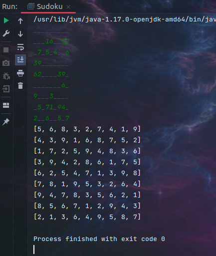Jump up the stack trace arrow
This screenshot has width=216, height=256.
(x=20, y=21)
